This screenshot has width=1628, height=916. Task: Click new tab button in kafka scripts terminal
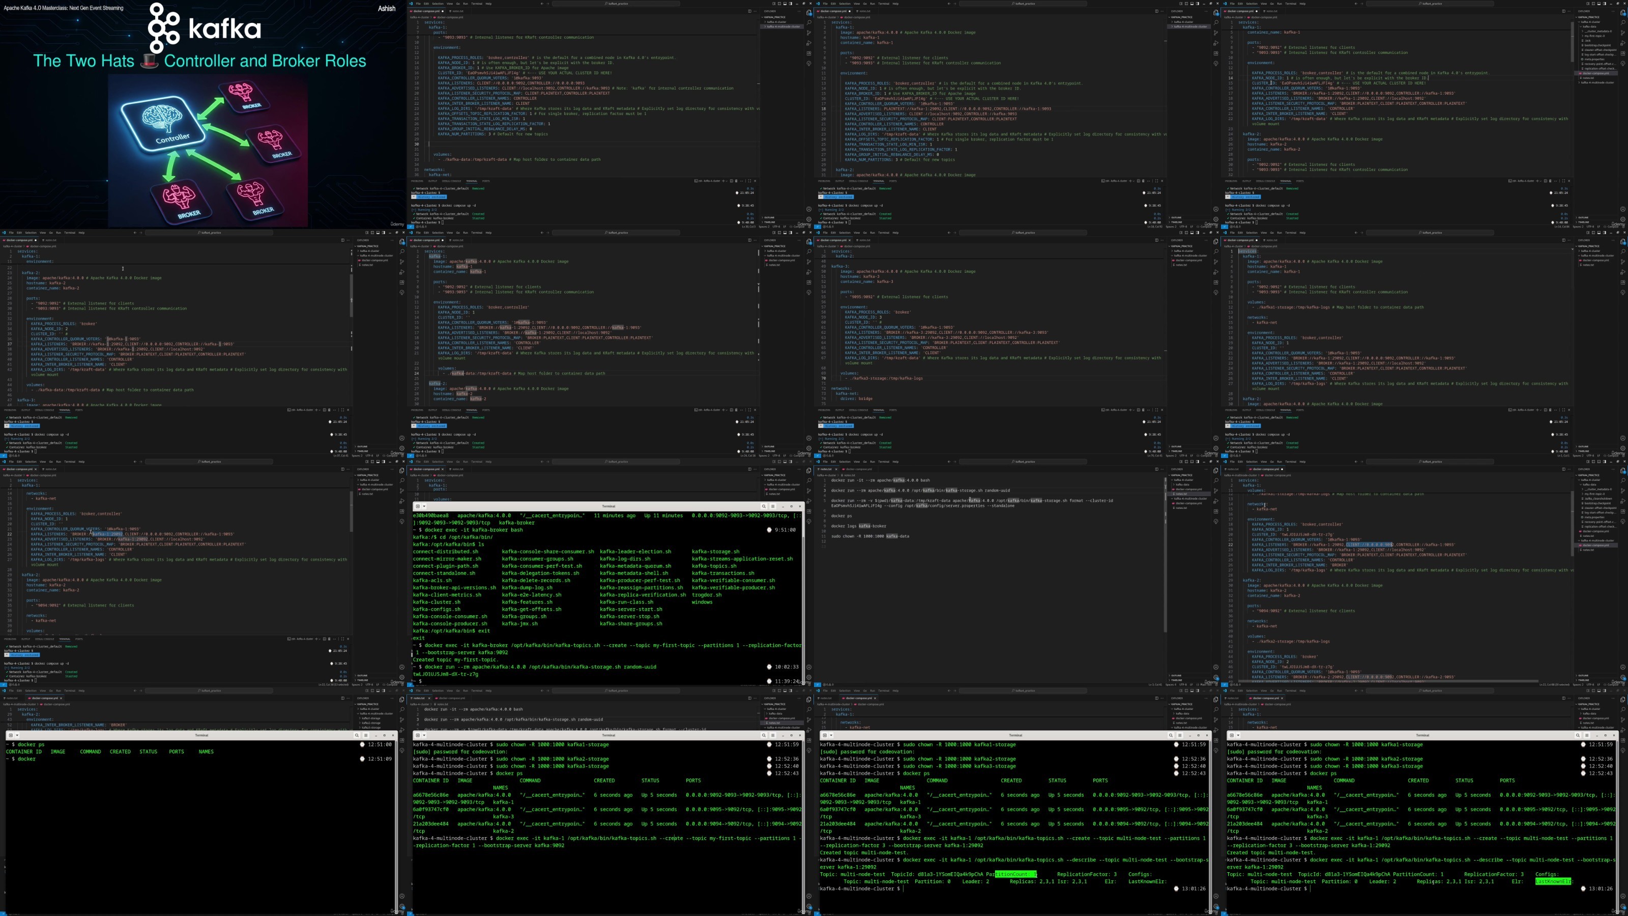pos(418,506)
